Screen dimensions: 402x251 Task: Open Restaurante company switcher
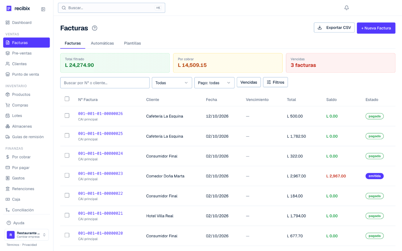click(27, 235)
